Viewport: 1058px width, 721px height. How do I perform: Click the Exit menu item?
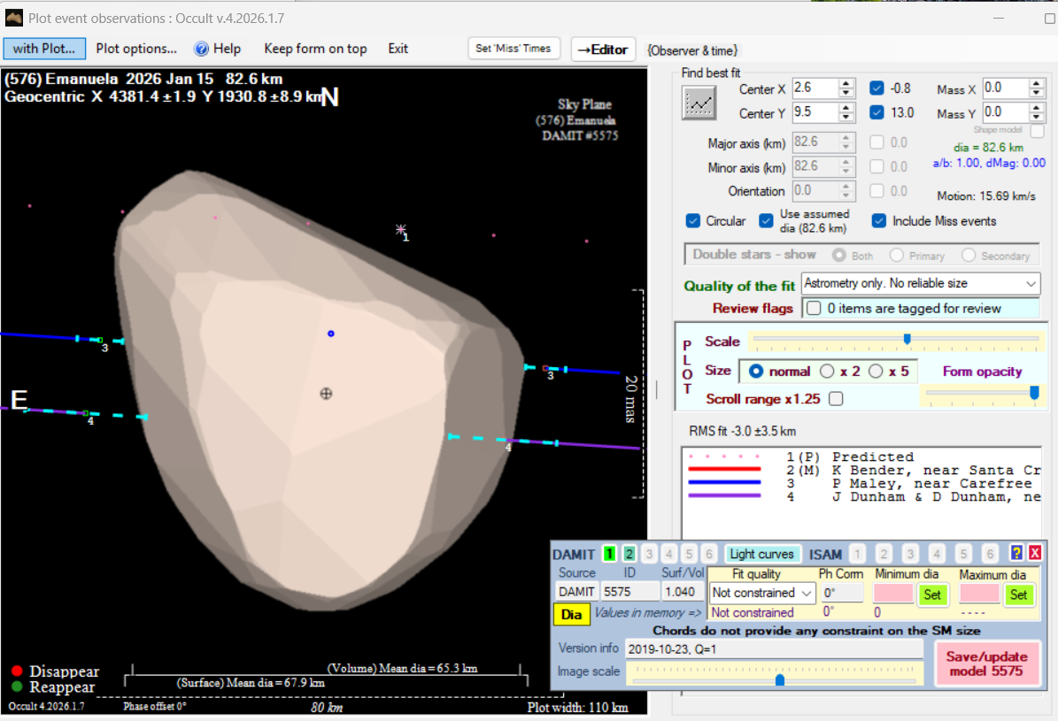tap(398, 49)
